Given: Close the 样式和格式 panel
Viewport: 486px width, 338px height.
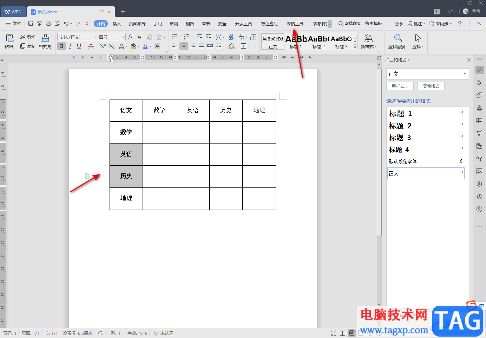Looking at the screenshot, I should tap(469, 60).
